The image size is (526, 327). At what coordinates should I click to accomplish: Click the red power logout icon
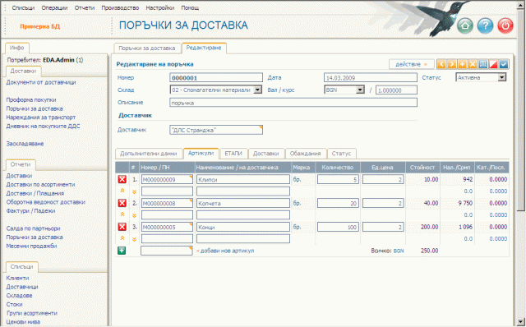click(505, 25)
